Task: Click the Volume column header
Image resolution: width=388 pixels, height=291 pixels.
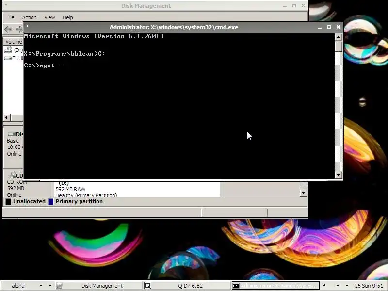Action: pyautogui.click(x=14, y=42)
